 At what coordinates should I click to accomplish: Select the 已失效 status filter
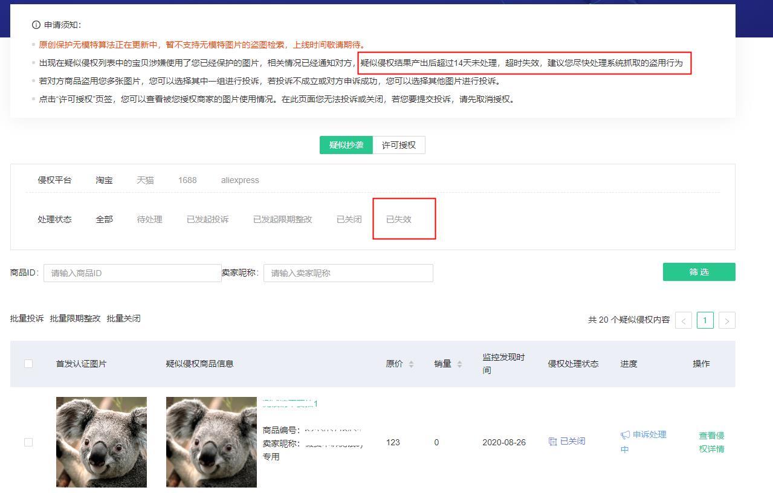(x=399, y=219)
